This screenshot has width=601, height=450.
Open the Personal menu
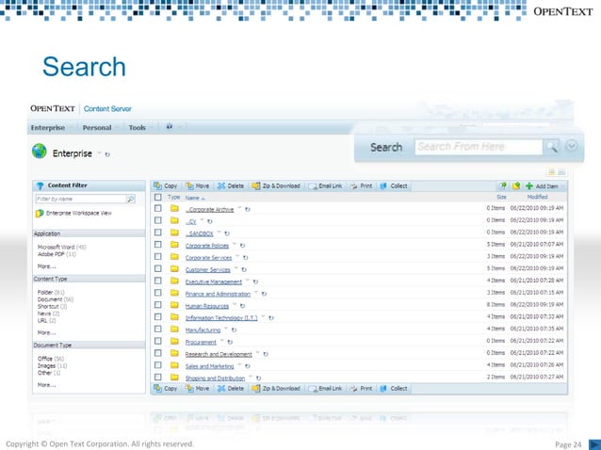(97, 128)
